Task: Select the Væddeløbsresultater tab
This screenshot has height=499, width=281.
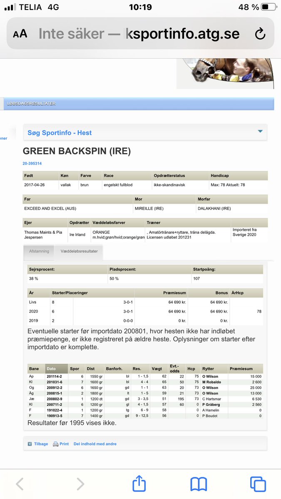Action: tap(79, 251)
